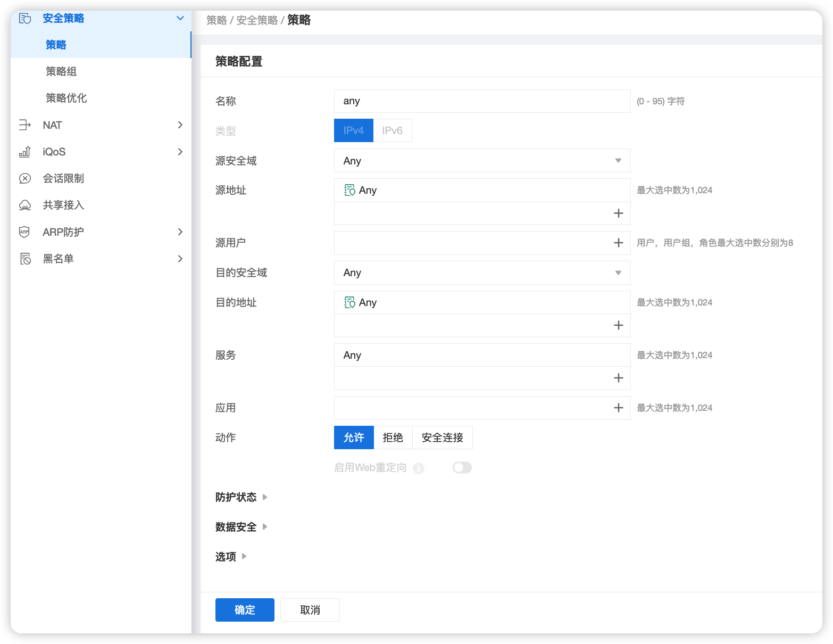The image size is (833, 644).
Task: Set action to 安全连接
Action: (443, 437)
